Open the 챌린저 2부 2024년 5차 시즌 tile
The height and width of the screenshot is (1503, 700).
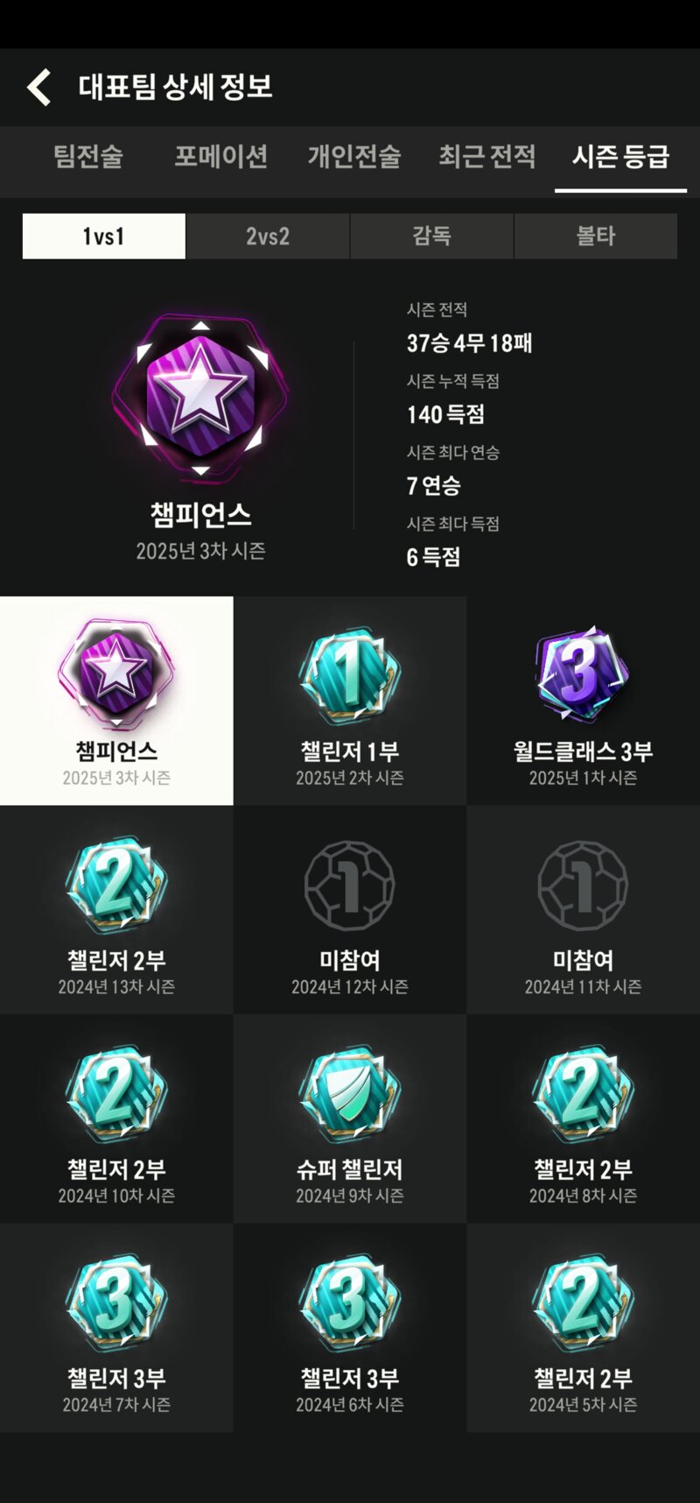pos(583,1328)
